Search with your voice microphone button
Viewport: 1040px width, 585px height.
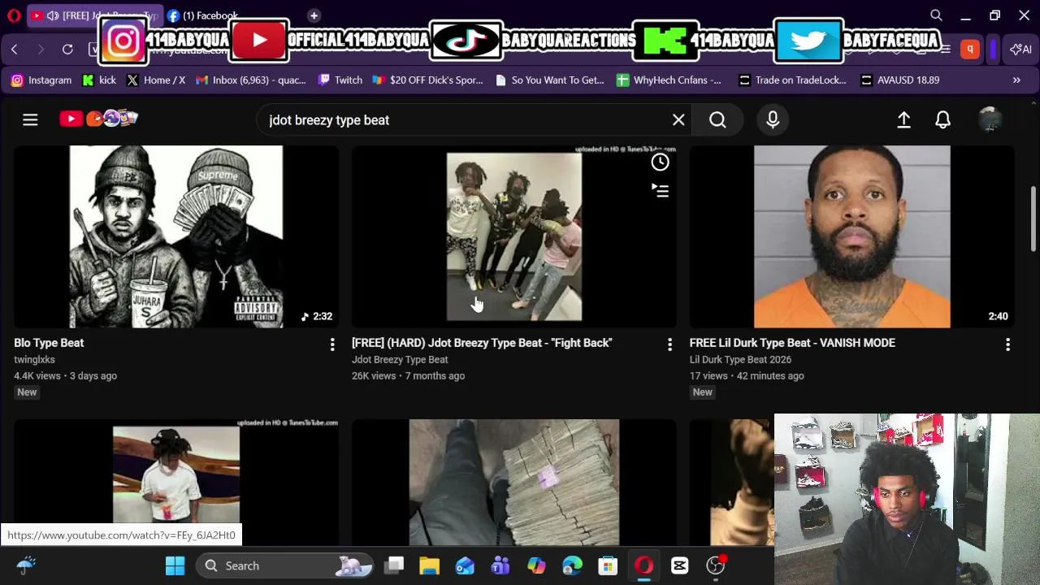pyautogui.click(x=773, y=120)
